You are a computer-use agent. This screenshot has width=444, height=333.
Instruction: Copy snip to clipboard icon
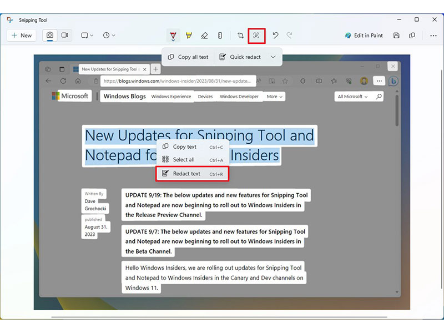click(412, 36)
